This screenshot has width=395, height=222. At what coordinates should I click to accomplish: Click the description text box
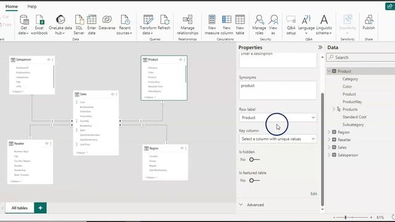[x=278, y=60]
